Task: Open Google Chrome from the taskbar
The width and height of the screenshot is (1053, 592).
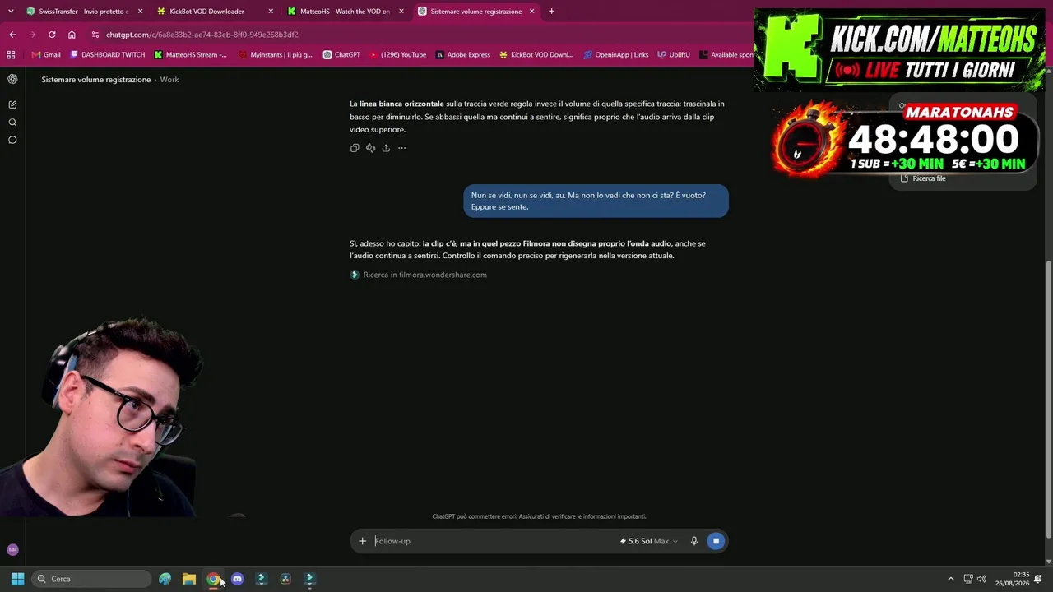Action: tap(213, 579)
